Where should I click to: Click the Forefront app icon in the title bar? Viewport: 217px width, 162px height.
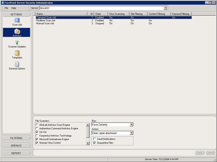tap(3, 3)
